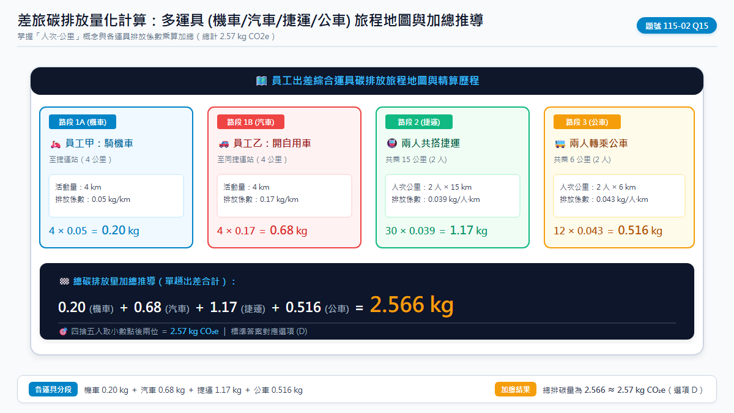The image size is (734, 413).
Task: Click the metro train icon beside 兩人共搭捷運
Action: click(x=391, y=144)
